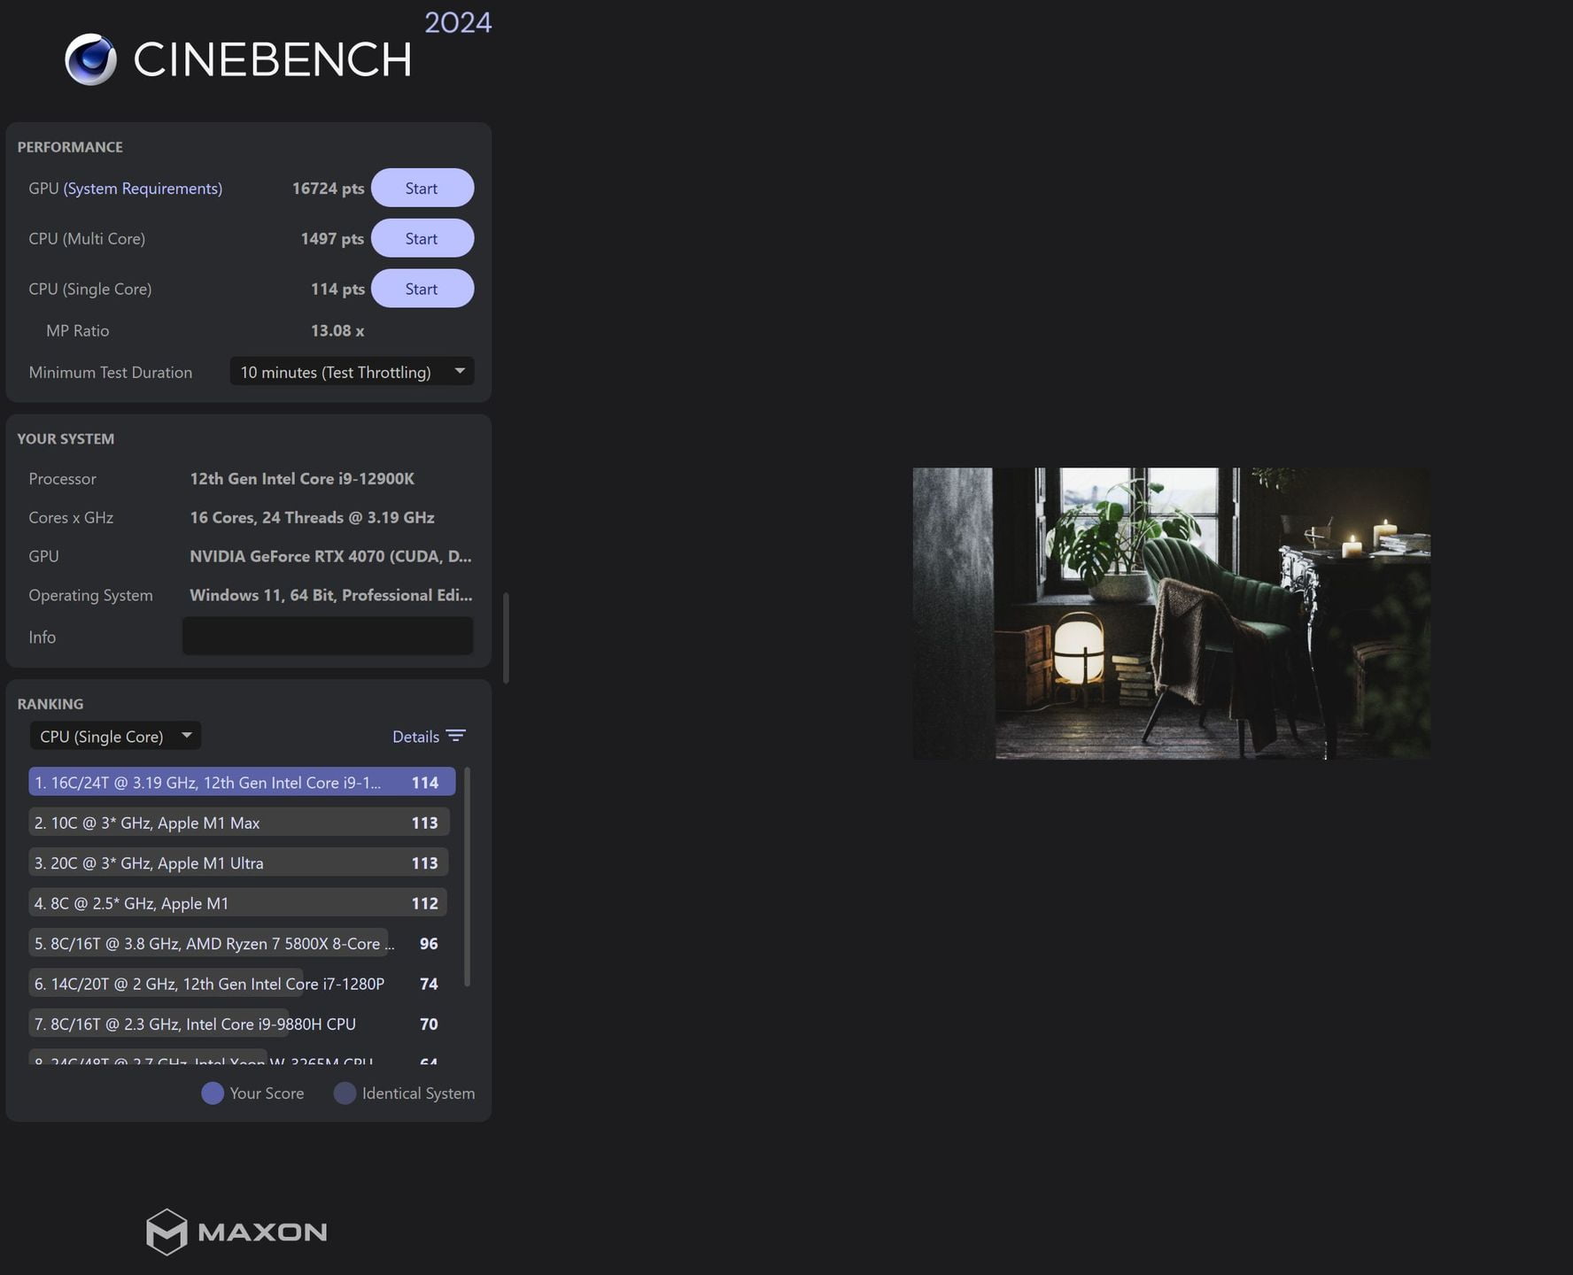
Task: Select ranking row 8C Apple M1
Action: click(238, 903)
